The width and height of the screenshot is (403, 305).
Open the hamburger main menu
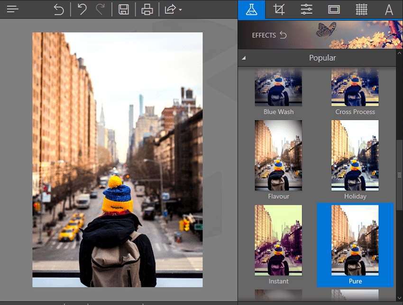coord(13,9)
